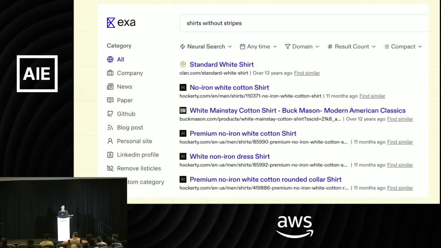Click the AWS logo
Screen dimensions: 441x248
[295, 227]
